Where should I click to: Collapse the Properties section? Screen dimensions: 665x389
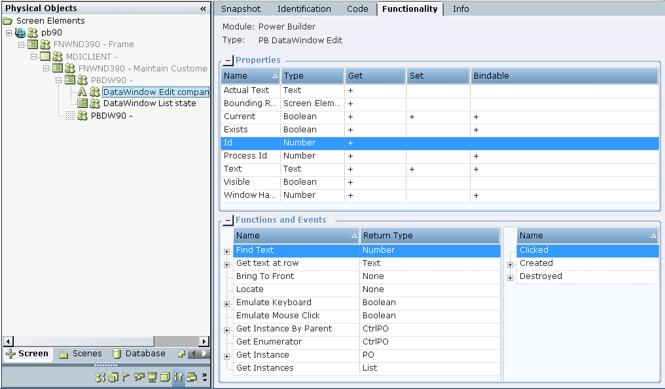(x=228, y=61)
